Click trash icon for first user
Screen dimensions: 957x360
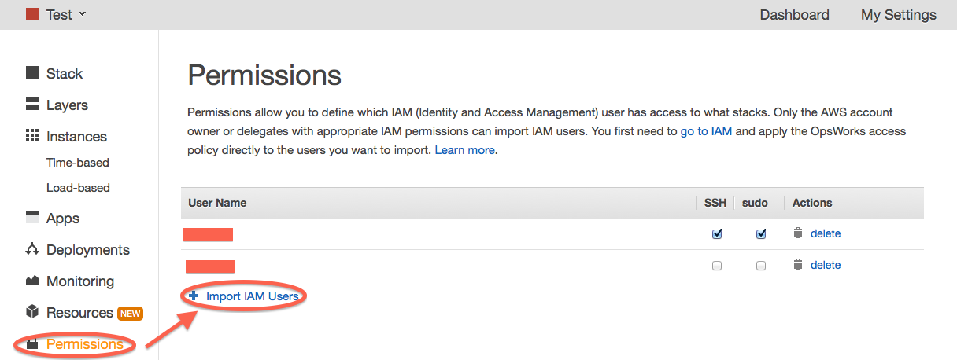point(798,233)
